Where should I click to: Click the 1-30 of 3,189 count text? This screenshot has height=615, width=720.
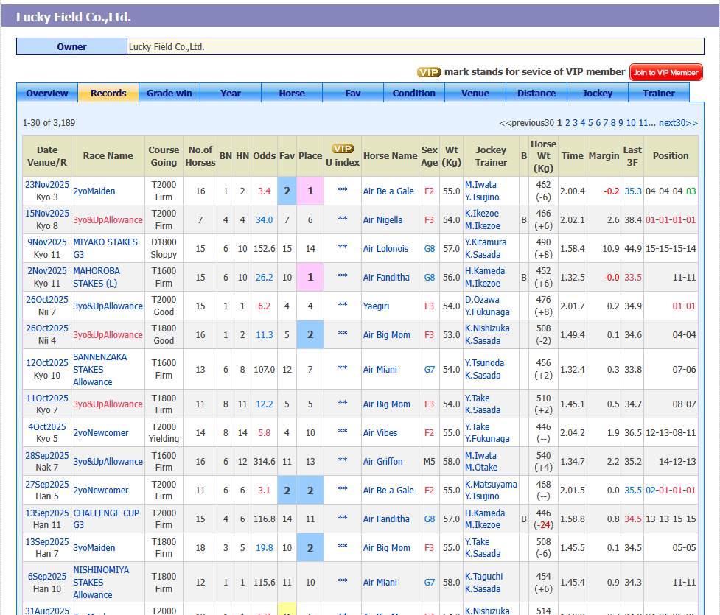click(x=49, y=123)
